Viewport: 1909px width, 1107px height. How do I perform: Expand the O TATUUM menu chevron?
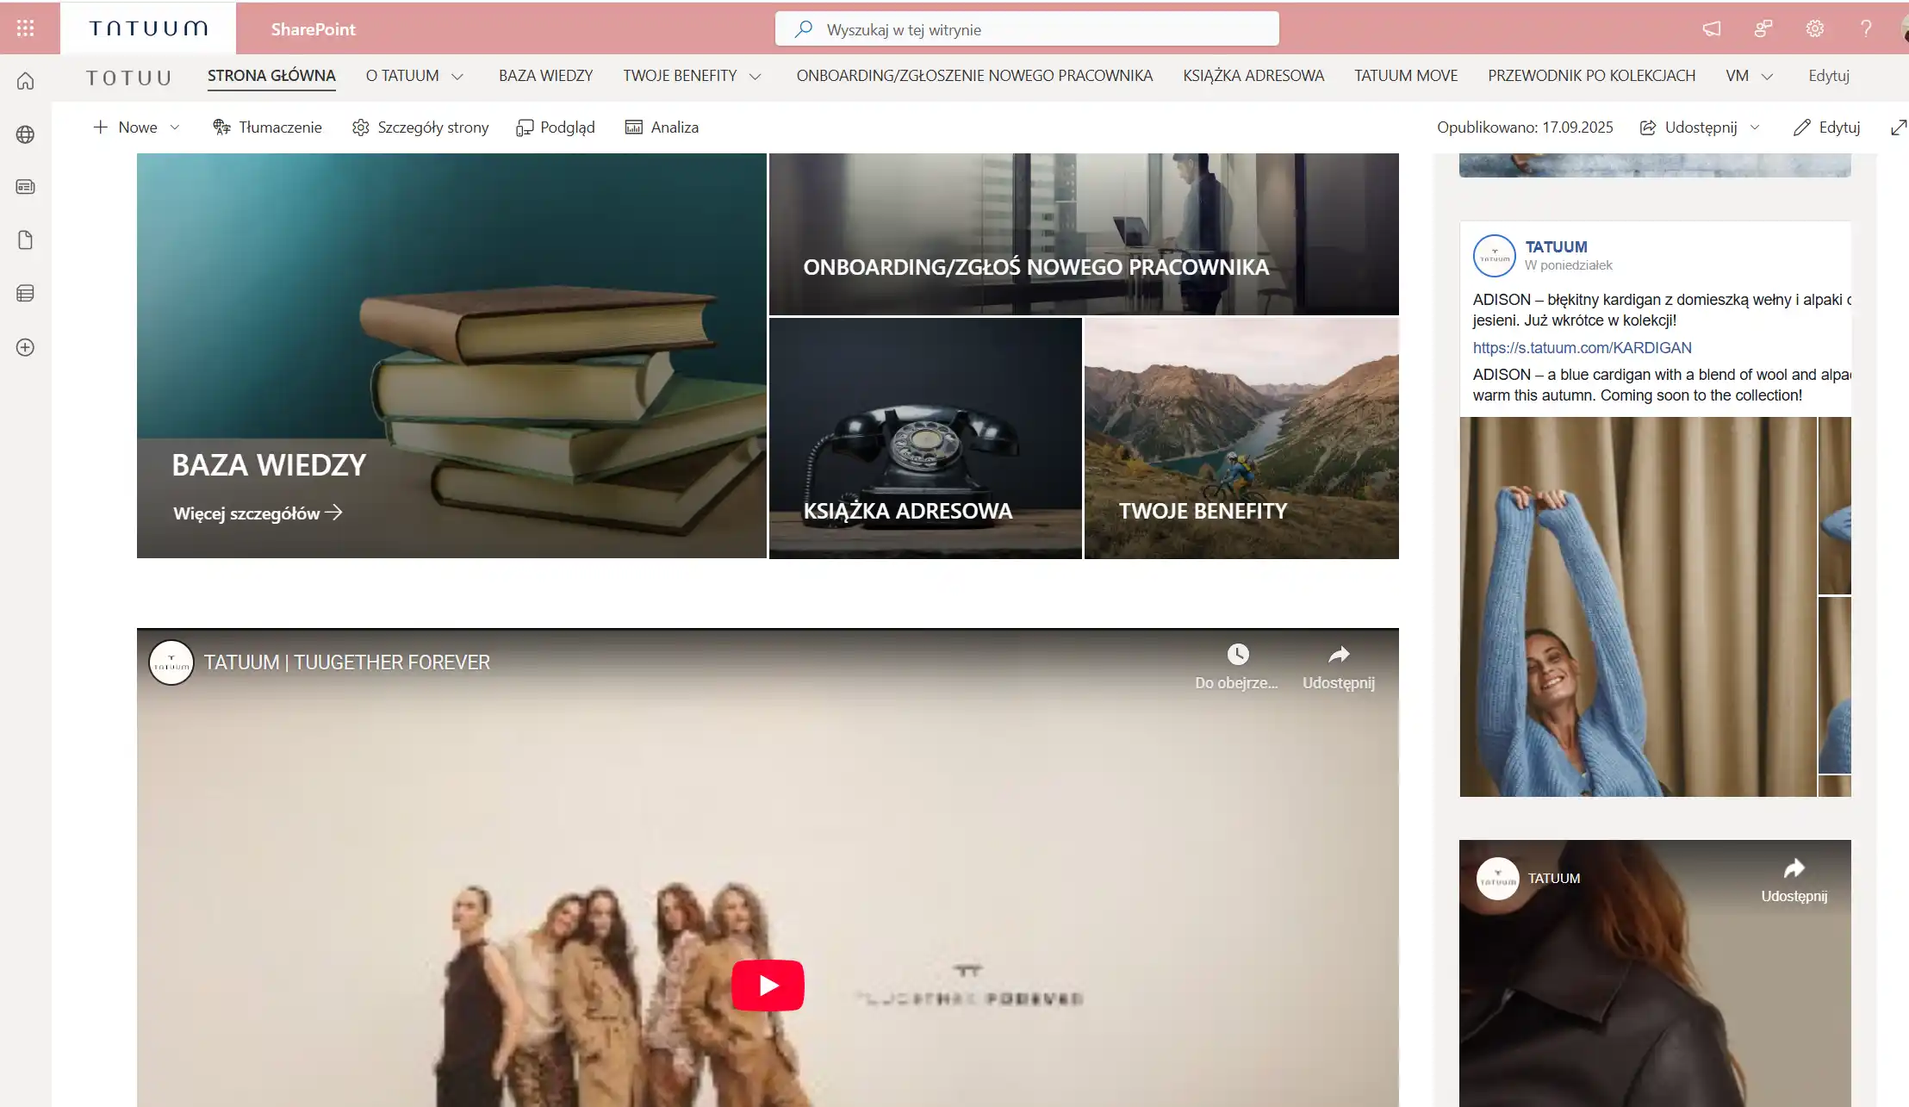(457, 77)
